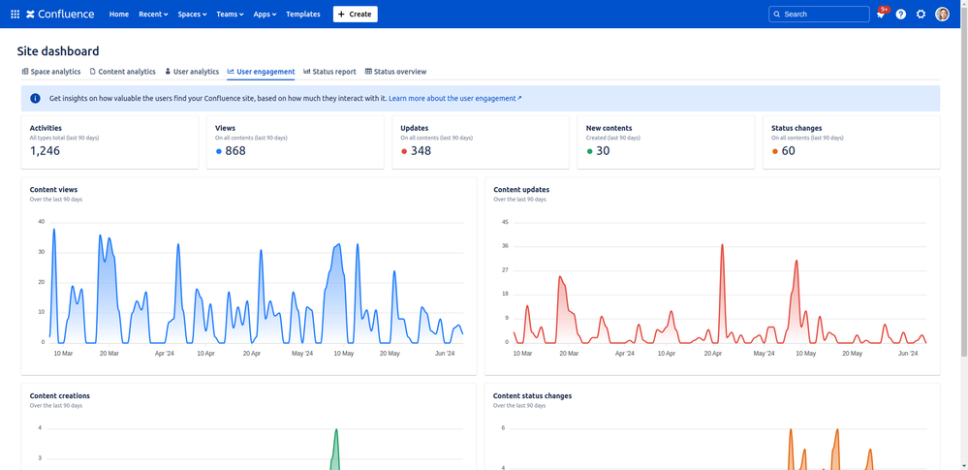Image resolution: width=968 pixels, height=470 pixels.
Task: Expand the Teams dropdown menu
Action: (x=231, y=15)
